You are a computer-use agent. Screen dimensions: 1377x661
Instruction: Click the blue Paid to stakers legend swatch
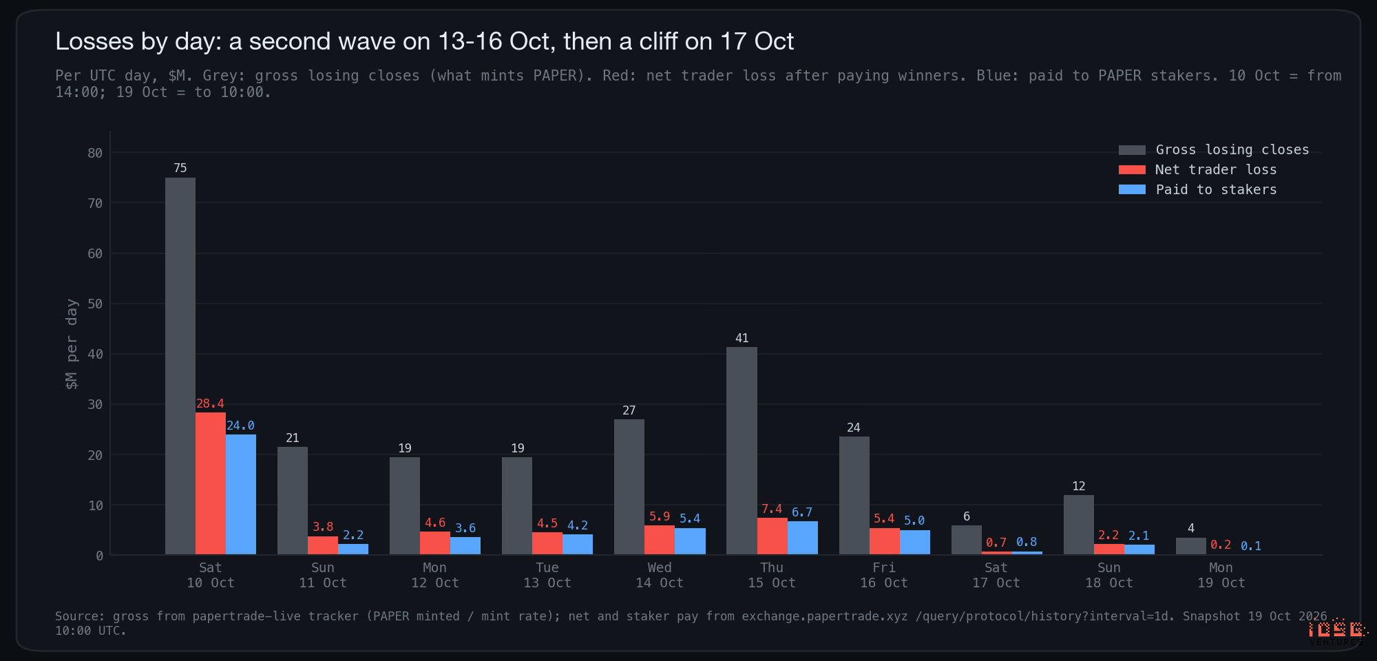coord(1132,189)
